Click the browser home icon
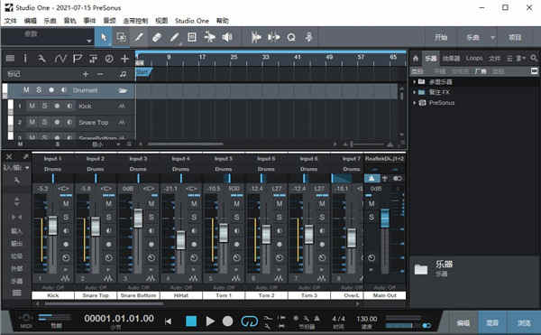This screenshot has height=335, width=541. coord(416,59)
